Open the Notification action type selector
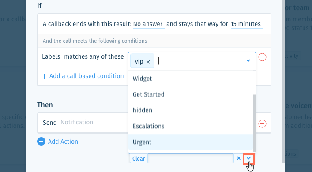The image size is (312, 172). pos(77,123)
